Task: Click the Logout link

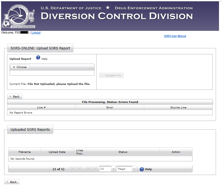Action: point(36,32)
